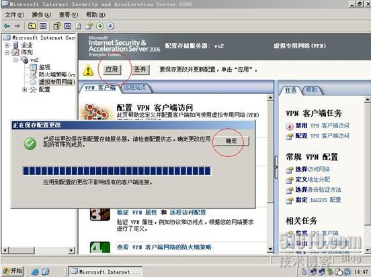Click the Back arrow toolbar icon
The height and width of the screenshot is (277, 371).
tap(7, 25)
